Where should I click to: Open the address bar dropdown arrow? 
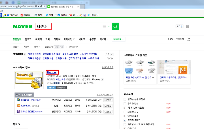coord(39,6)
